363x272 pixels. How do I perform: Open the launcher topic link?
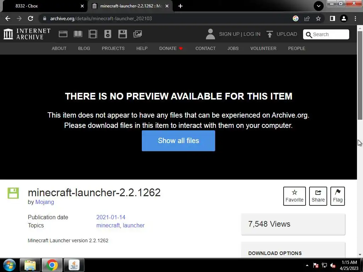click(134, 225)
